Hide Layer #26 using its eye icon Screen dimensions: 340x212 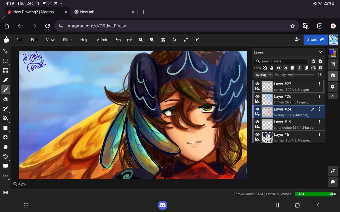pos(257,96)
